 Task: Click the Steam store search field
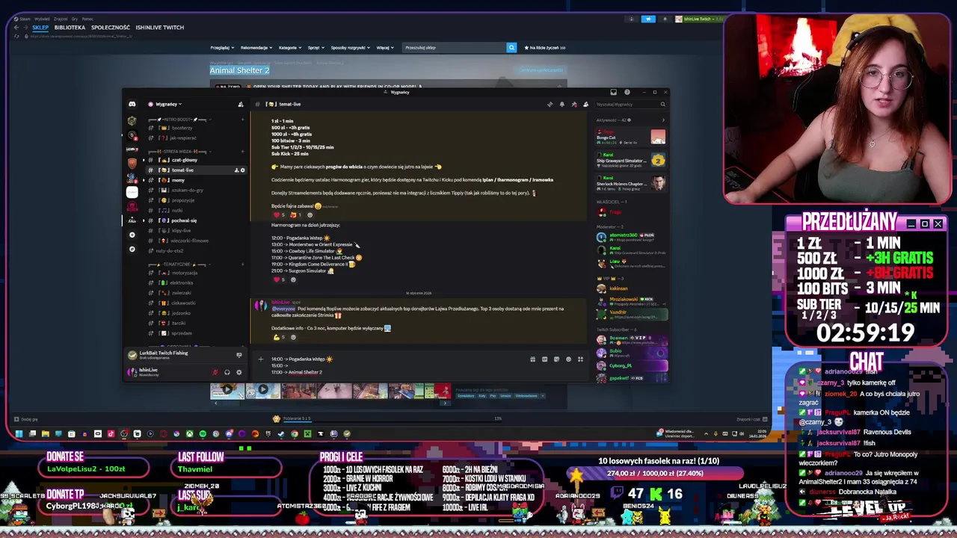[x=455, y=48]
